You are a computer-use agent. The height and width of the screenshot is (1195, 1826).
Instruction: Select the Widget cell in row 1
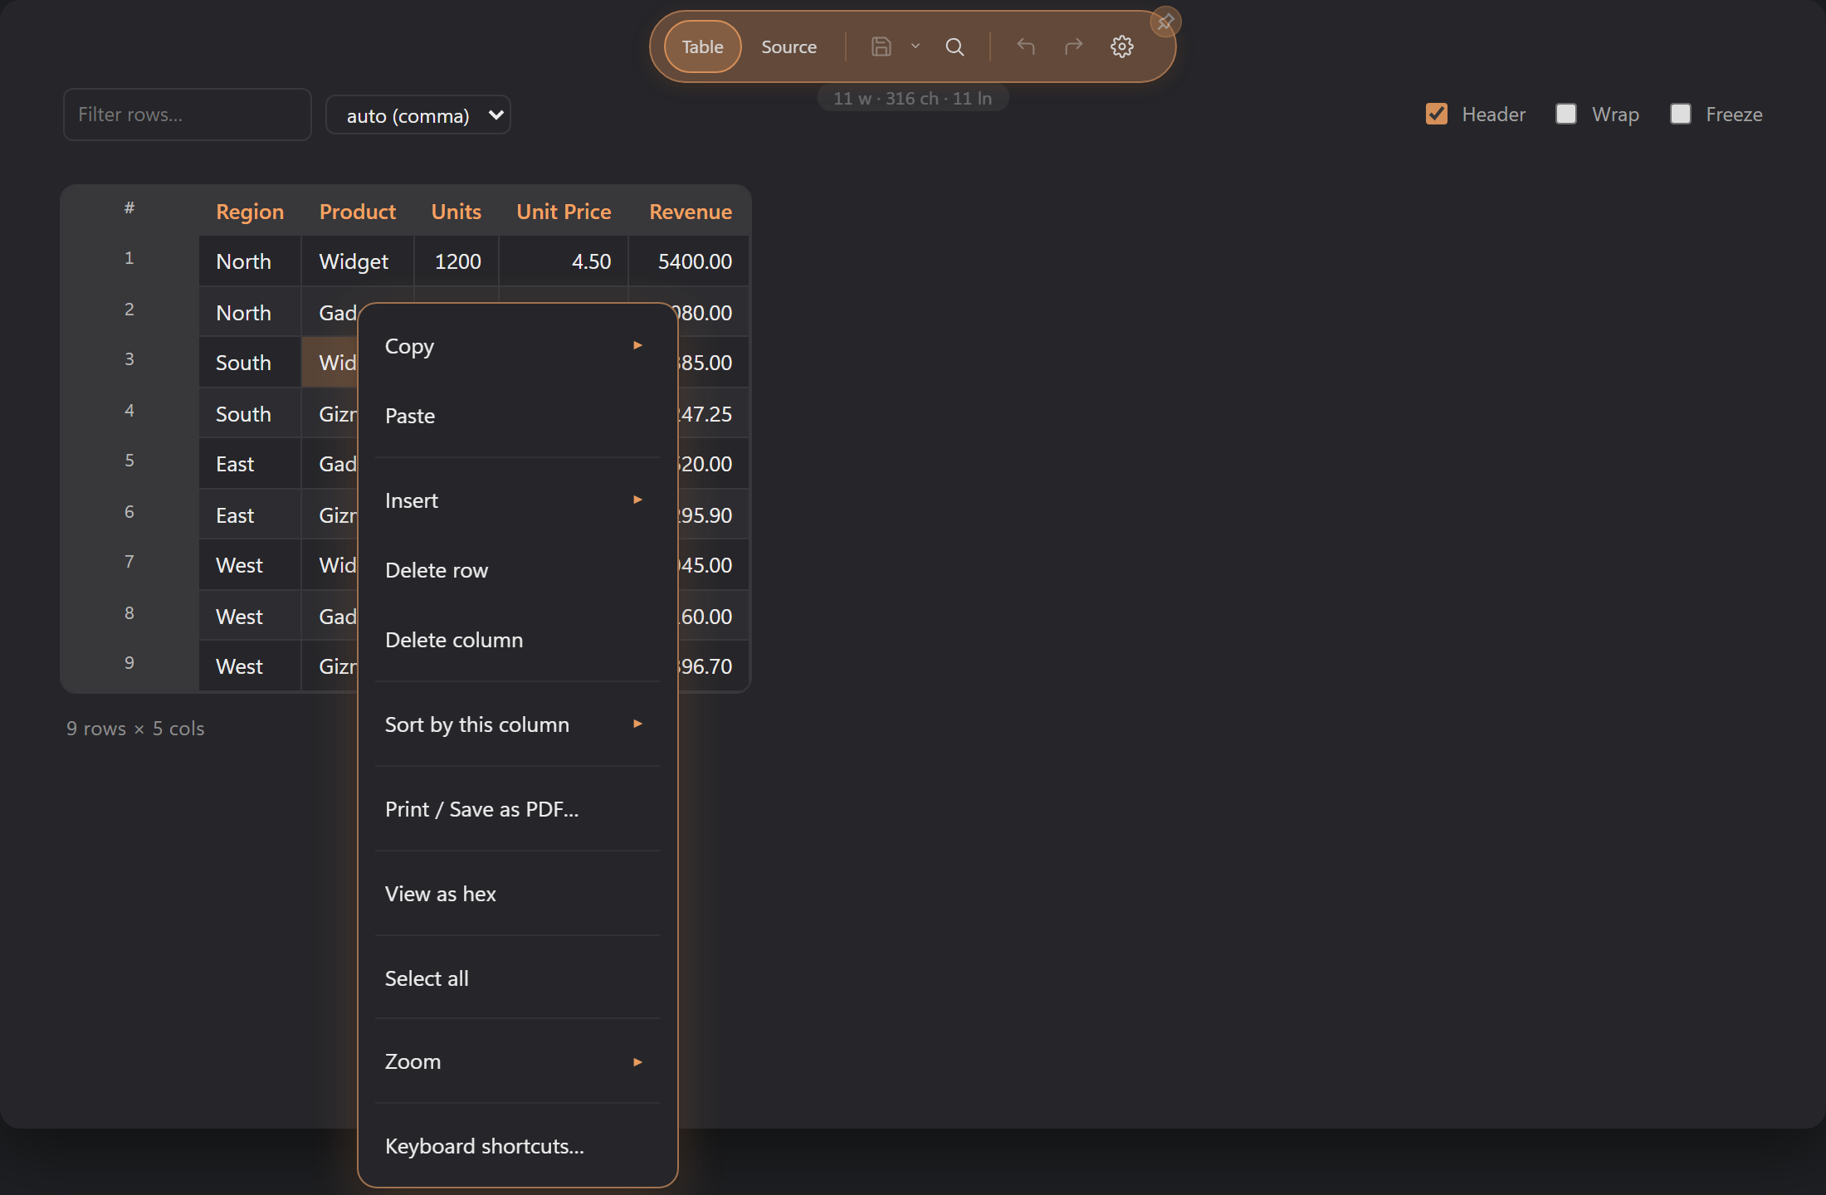(358, 261)
